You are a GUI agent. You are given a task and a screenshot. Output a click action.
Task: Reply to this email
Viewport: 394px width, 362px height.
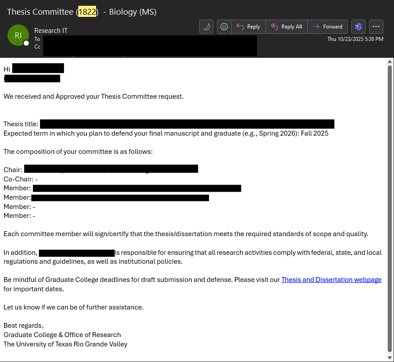(x=248, y=26)
